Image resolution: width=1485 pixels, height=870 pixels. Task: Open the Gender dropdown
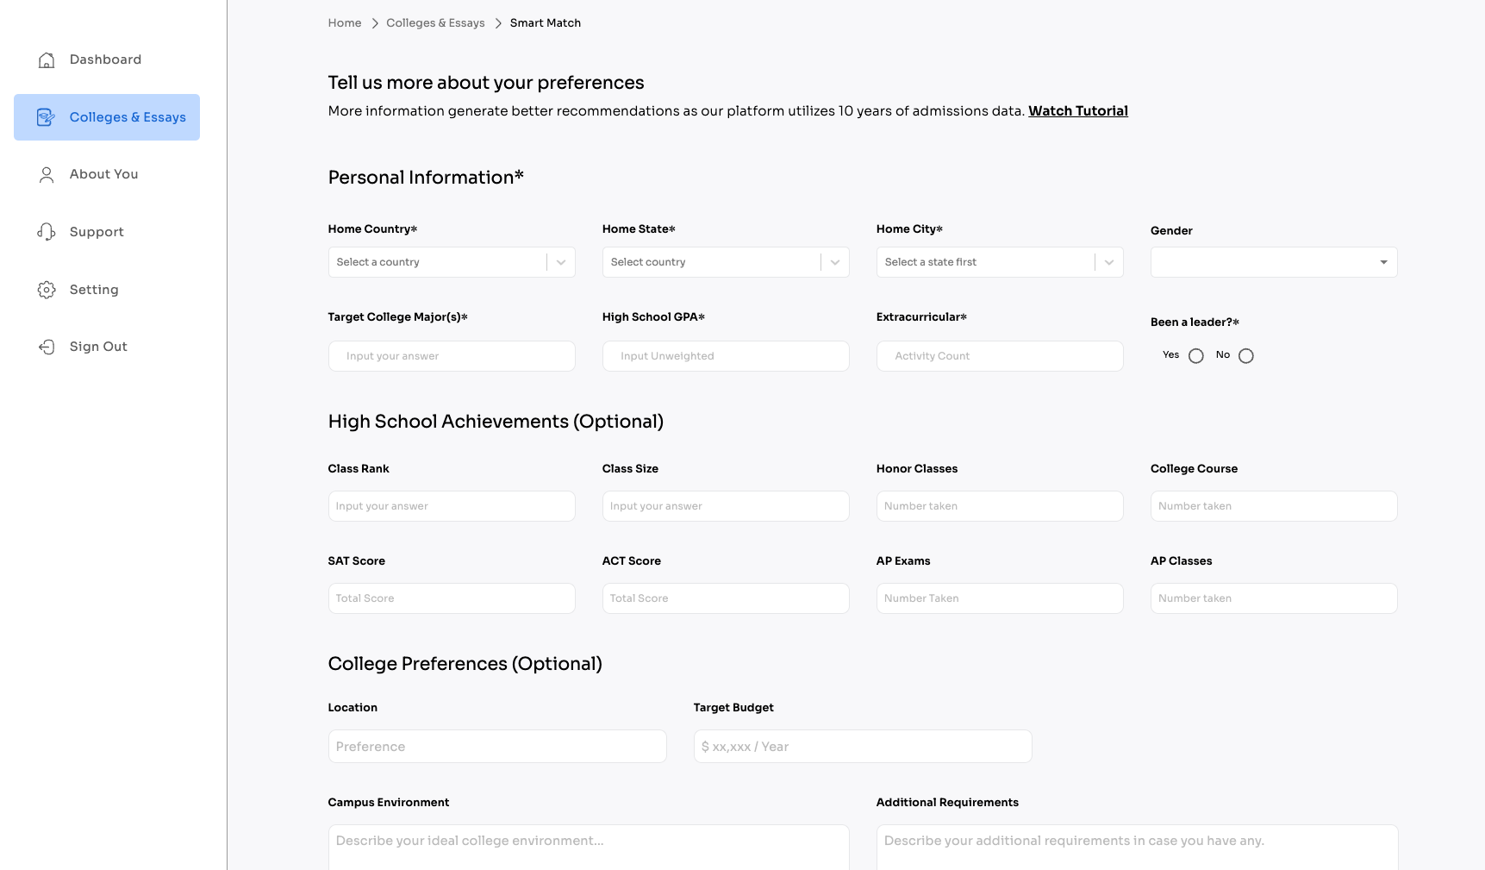tap(1273, 262)
